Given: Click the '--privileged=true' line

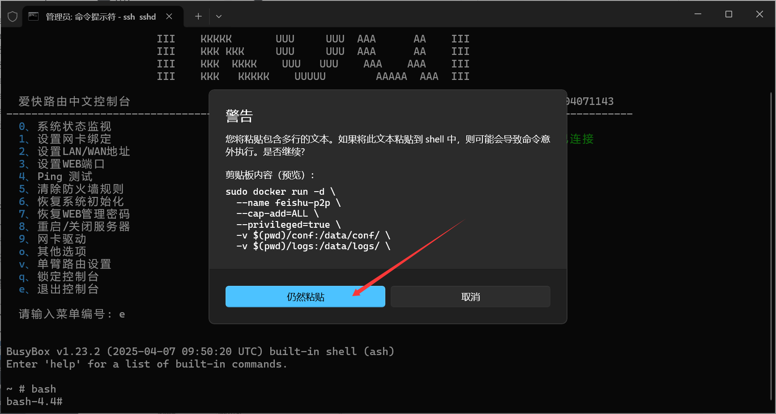Looking at the screenshot, I should [289, 225].
